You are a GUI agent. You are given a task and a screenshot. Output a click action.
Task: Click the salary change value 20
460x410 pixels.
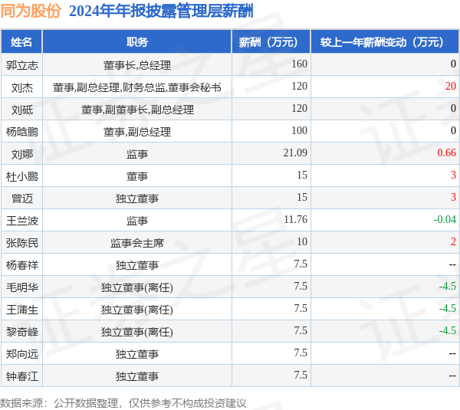point(451,86)
